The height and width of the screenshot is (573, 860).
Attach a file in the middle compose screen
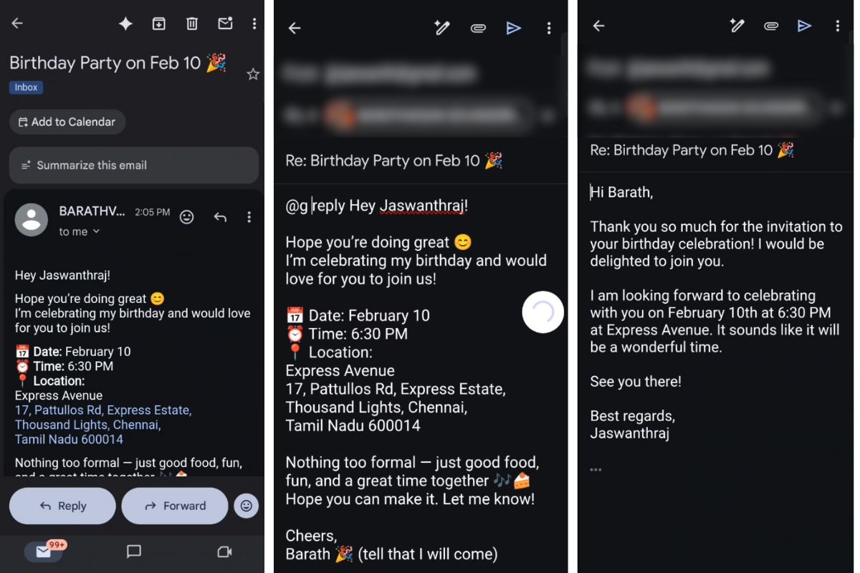click(478, 28)
